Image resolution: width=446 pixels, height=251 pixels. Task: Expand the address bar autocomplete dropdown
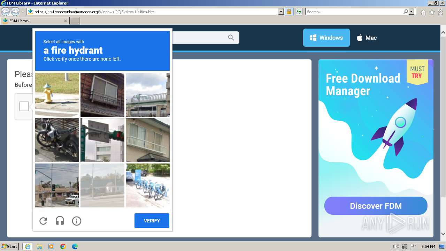point(281,12)
